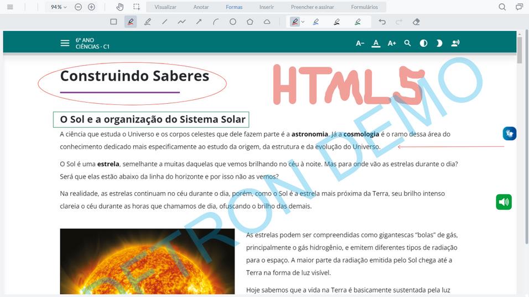This screenshot has height=297, width=529.
Task: Choose the arrow drawing tool
Action: [199, 22]
